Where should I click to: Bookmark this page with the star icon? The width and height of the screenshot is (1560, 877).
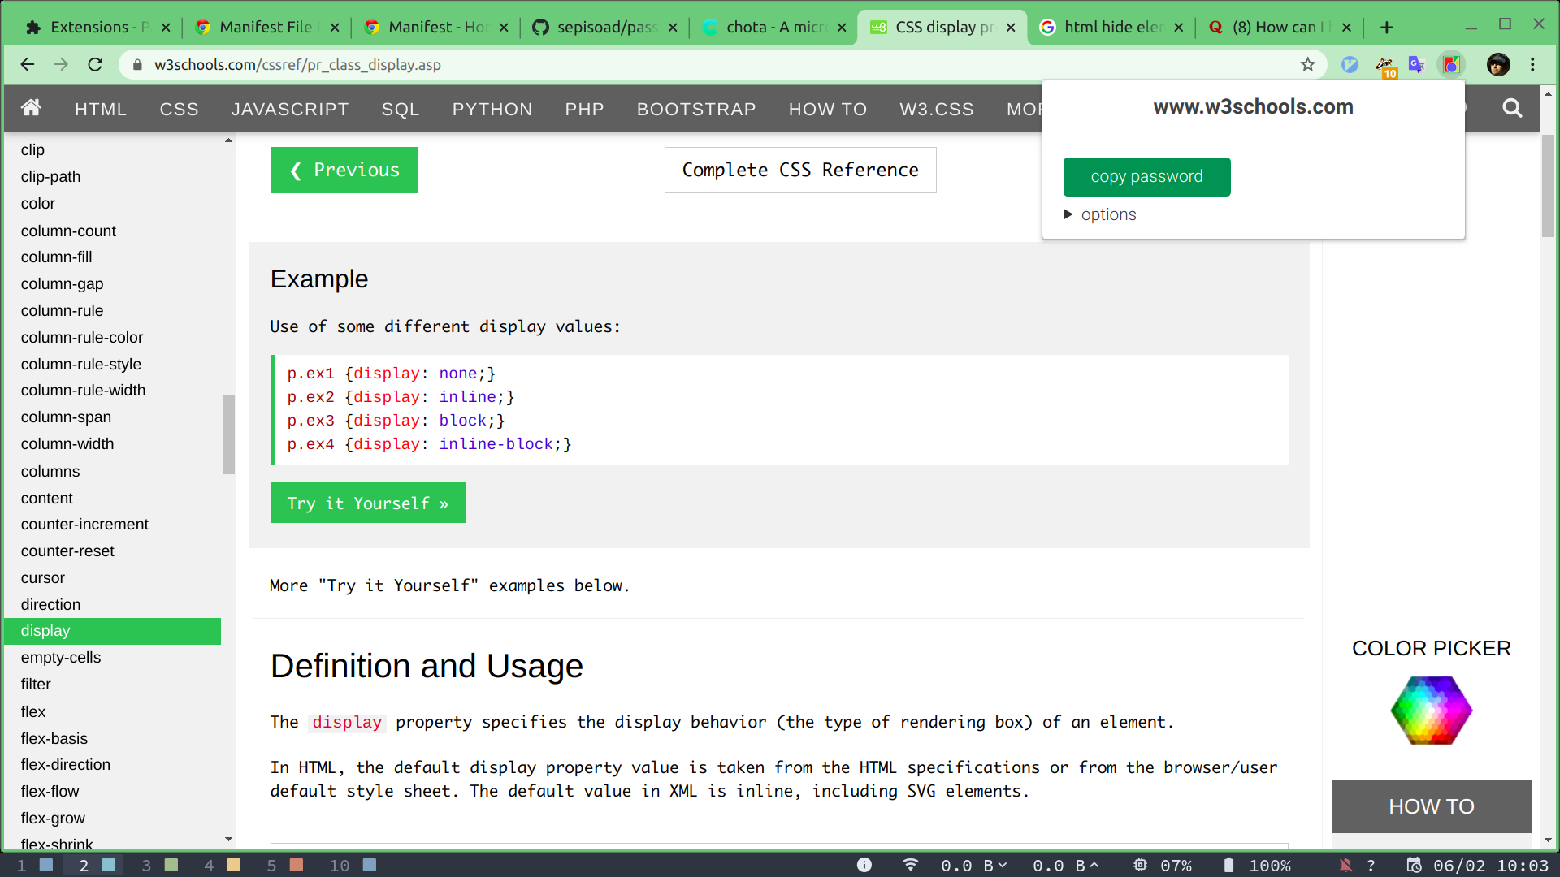point(1307,65)
